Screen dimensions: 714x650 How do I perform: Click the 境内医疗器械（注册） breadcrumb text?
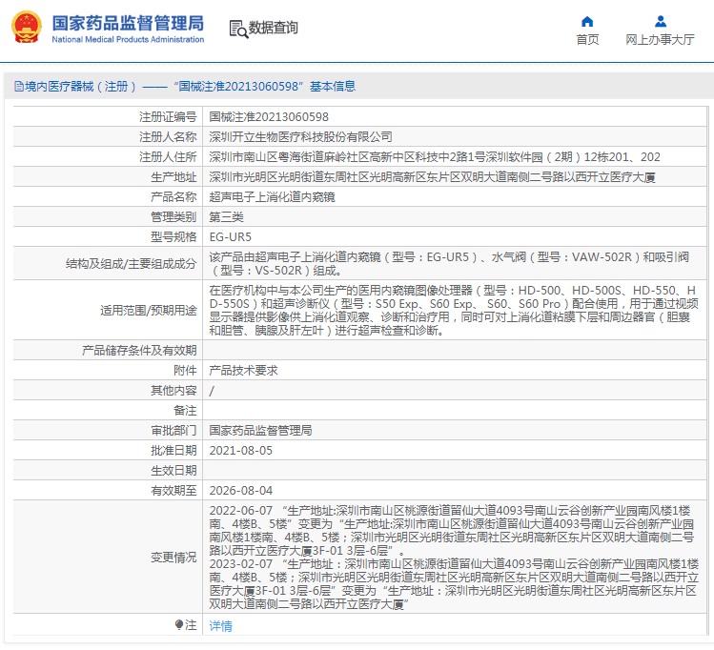click(x=81, y=87)
